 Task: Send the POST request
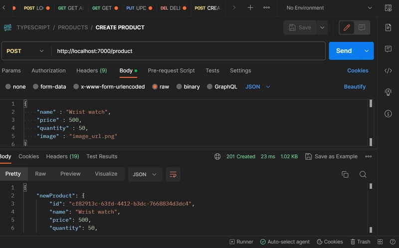pos(344,51)
